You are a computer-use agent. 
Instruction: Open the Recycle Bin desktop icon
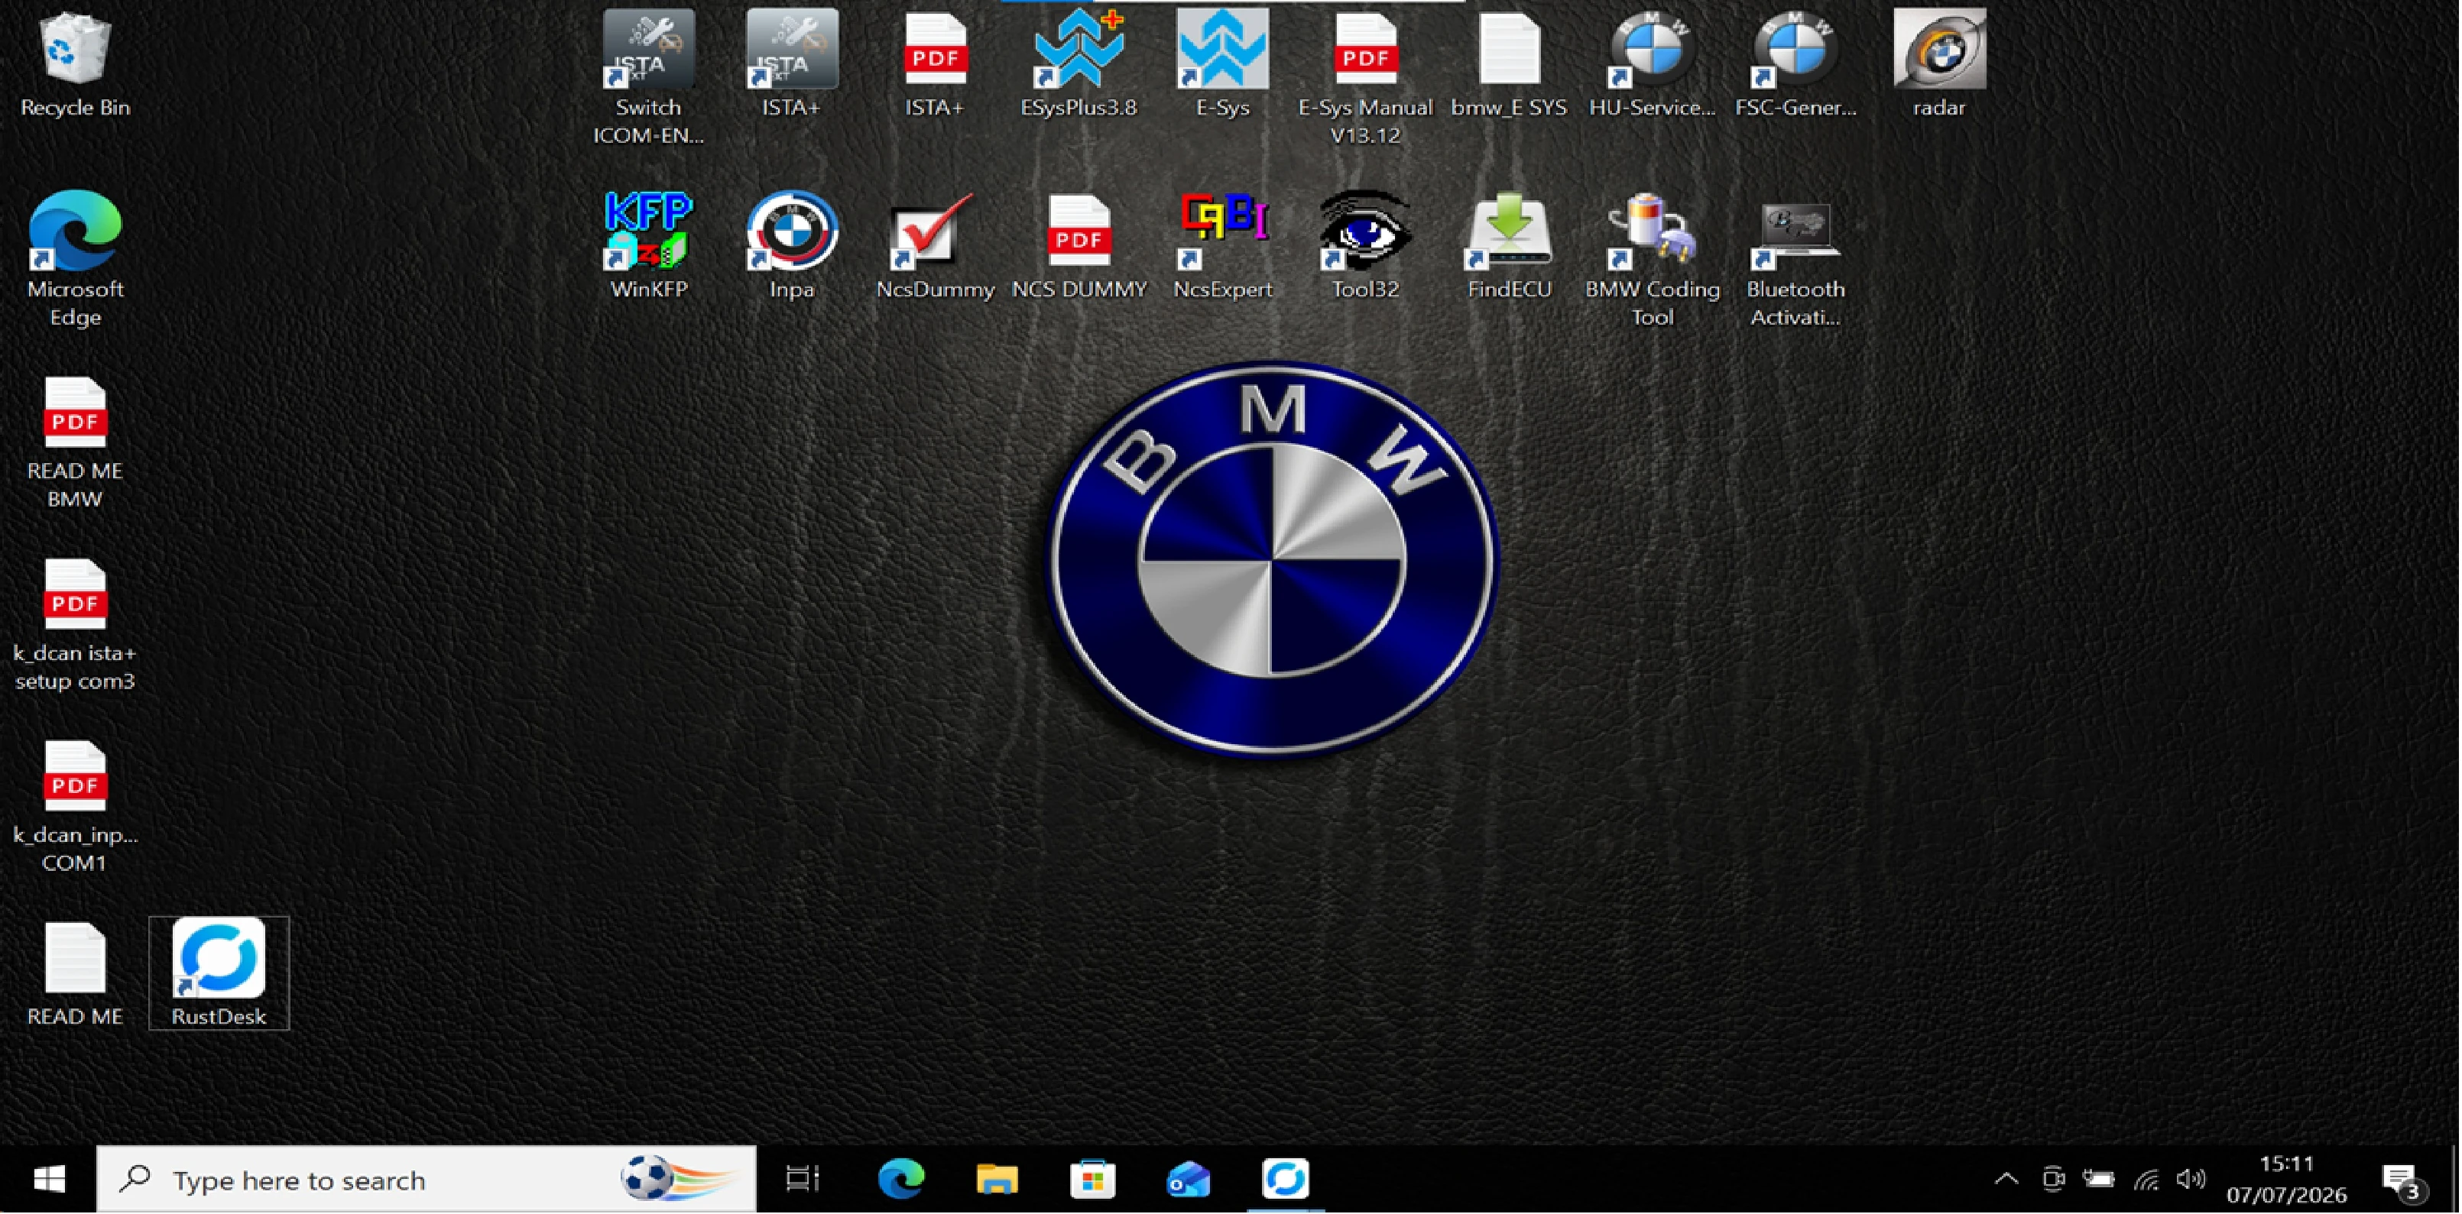(x=75, y=65)
